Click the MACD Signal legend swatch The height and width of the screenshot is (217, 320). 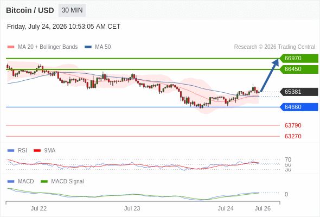click(44, 182)
